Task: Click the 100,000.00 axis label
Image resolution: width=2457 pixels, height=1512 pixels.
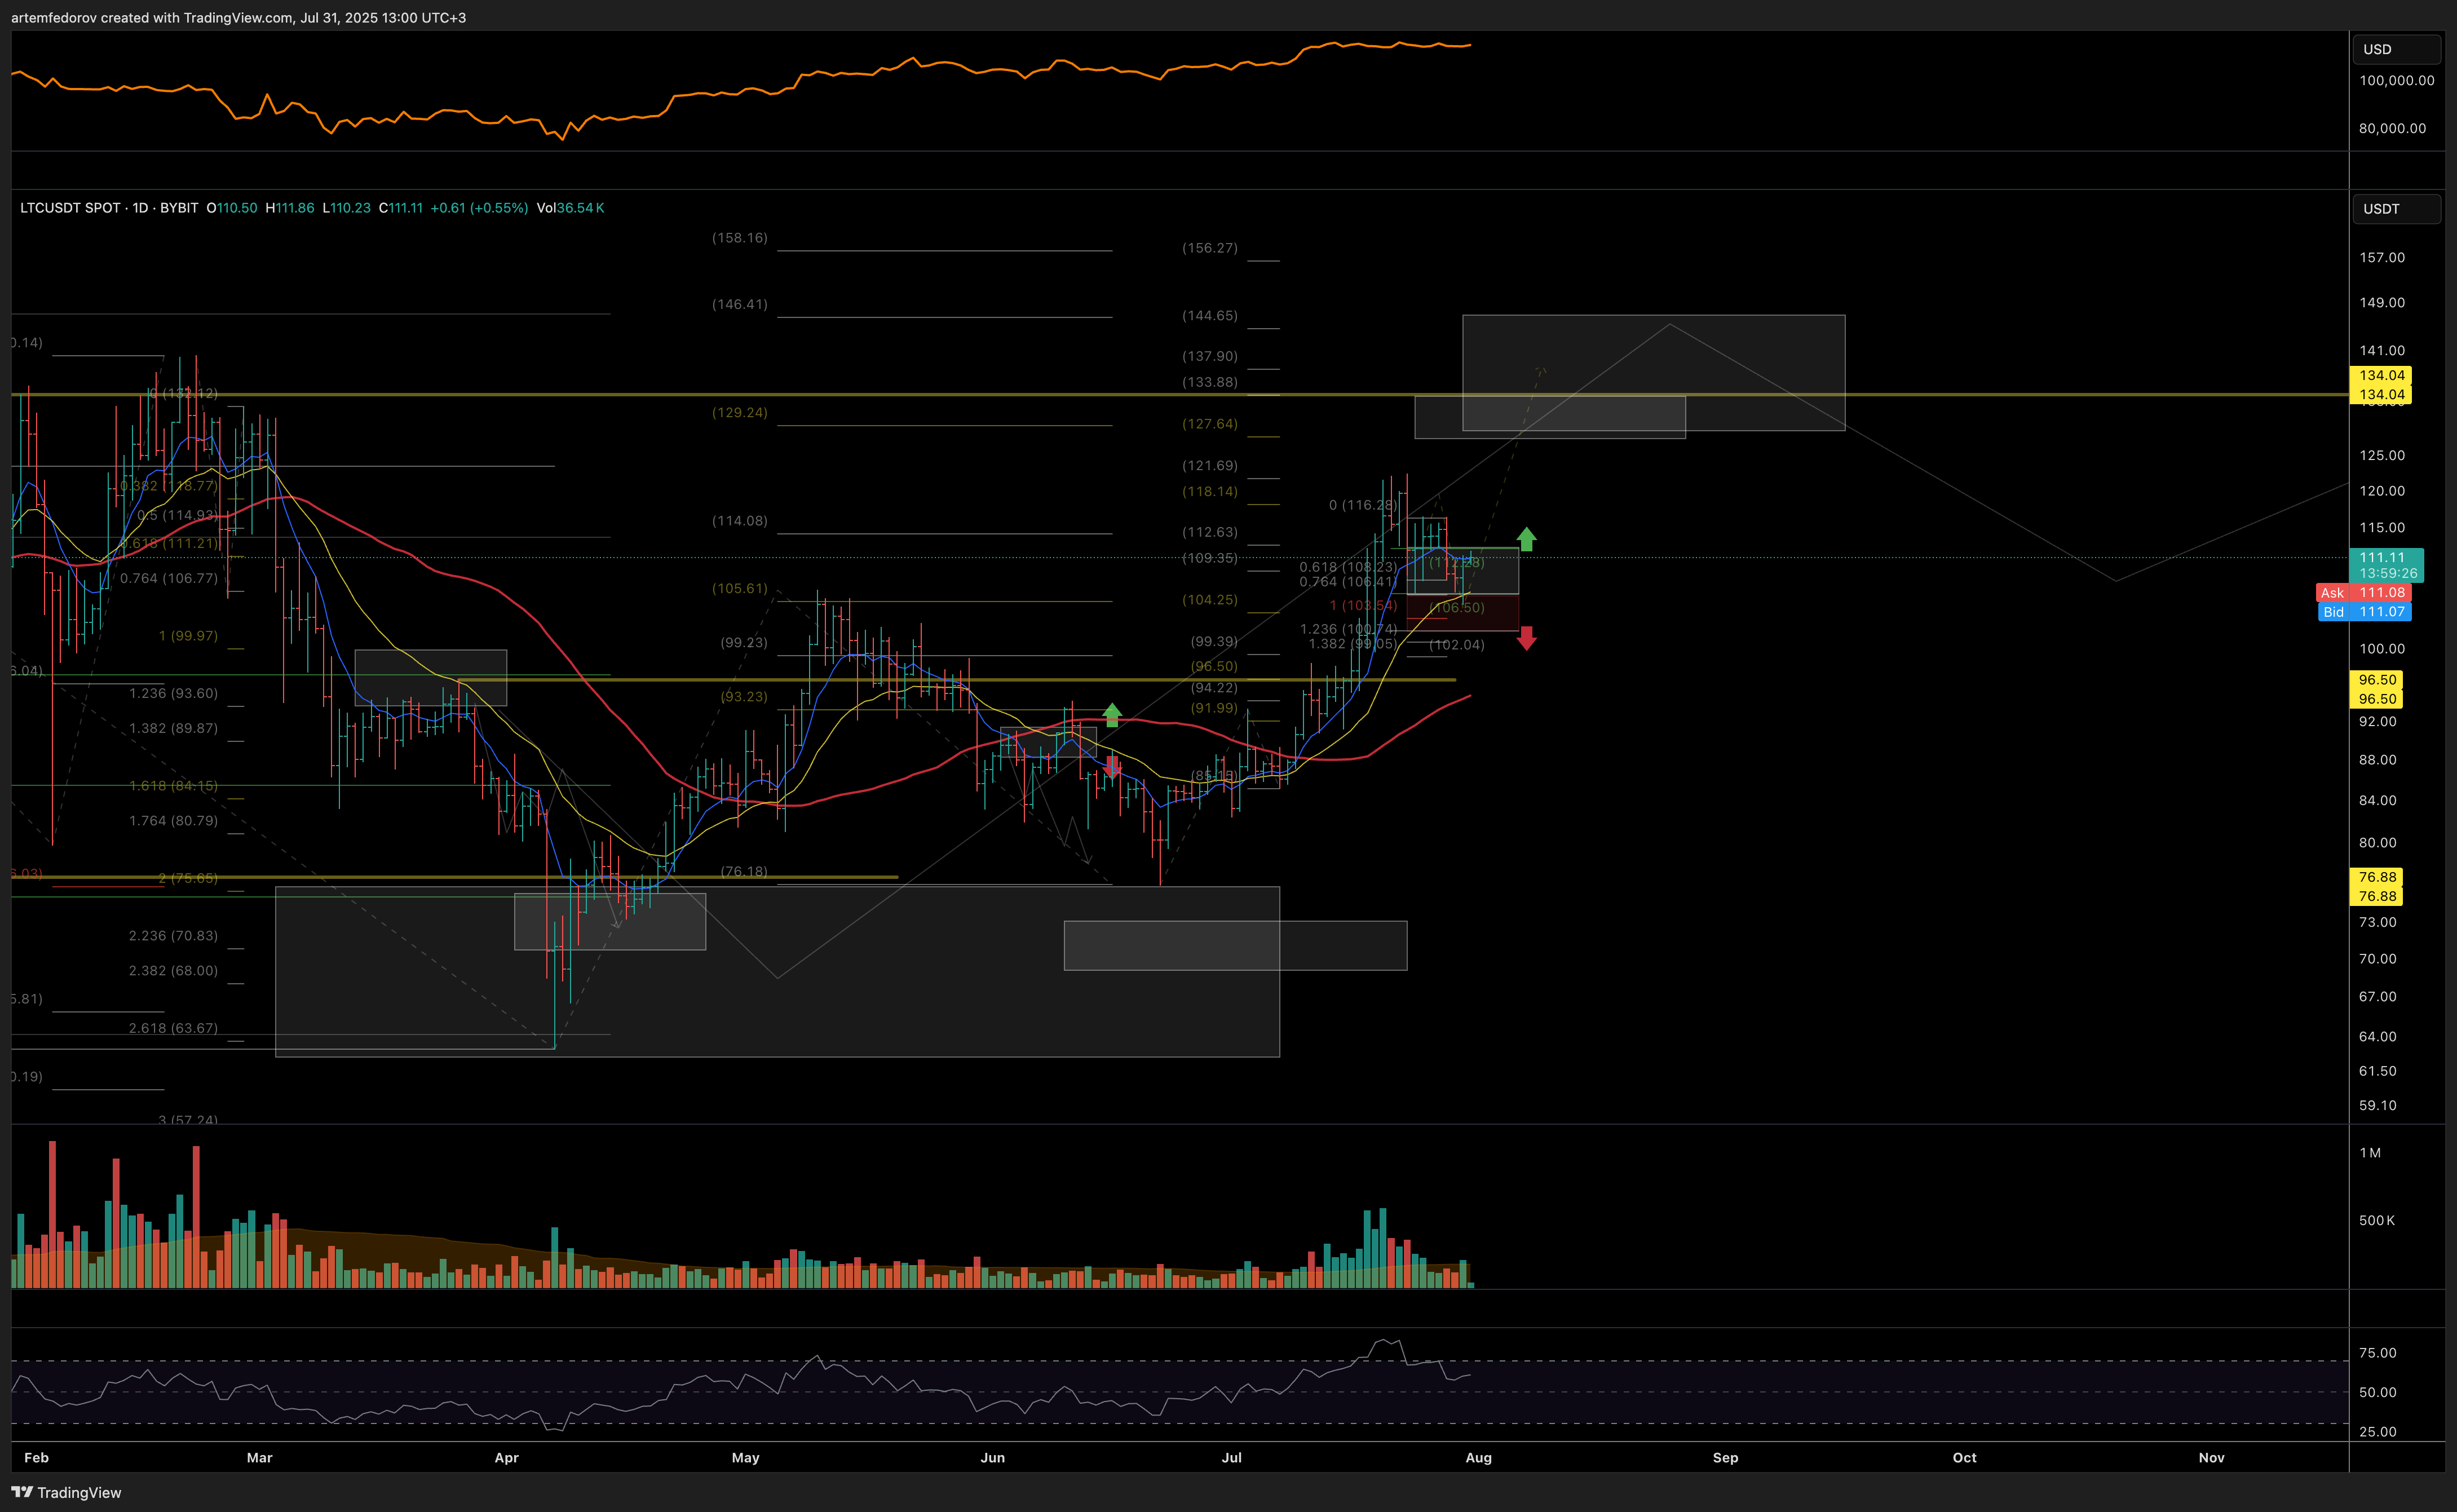Action: [x=2396, y=81]
